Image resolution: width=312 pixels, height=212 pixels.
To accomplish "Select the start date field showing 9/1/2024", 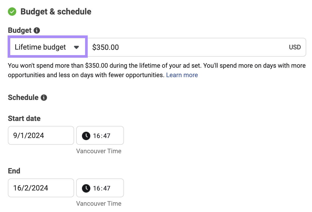I will coord(41,135).
